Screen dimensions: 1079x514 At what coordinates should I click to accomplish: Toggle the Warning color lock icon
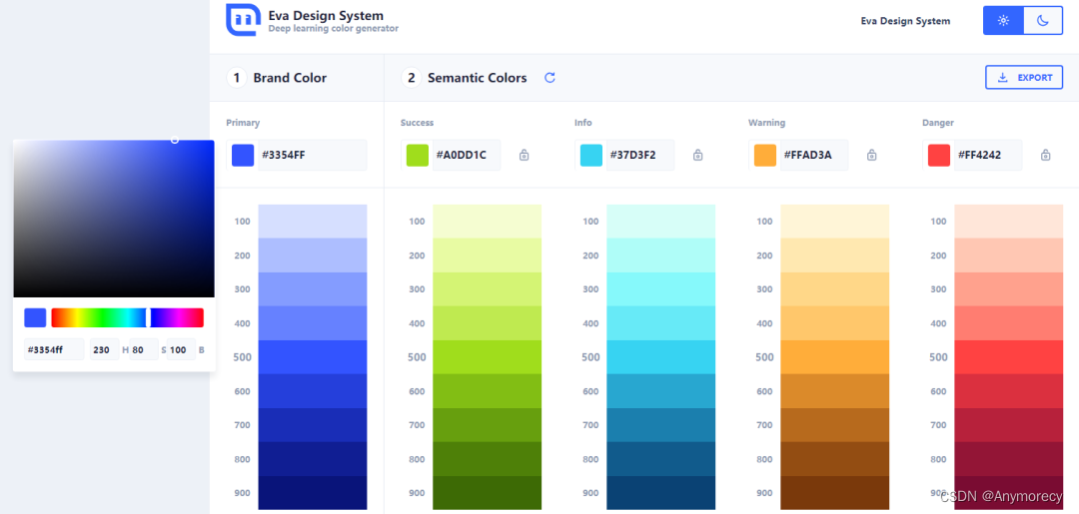(x=872, y=155)
